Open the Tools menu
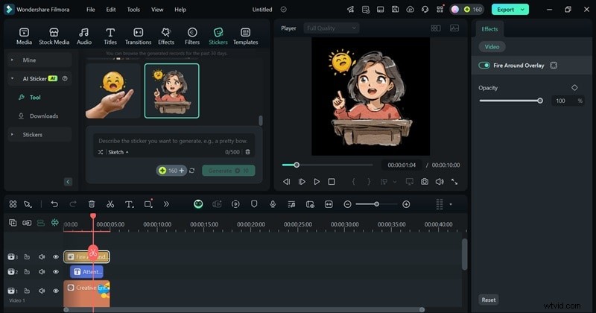This screenshot has width=596, height=313. [x=133, y=10]
